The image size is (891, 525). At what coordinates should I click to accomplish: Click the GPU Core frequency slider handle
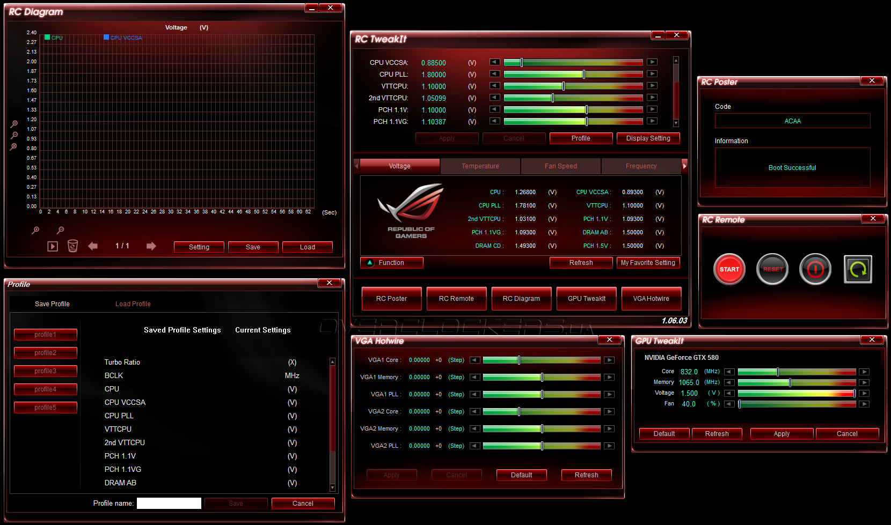tap(778, 372)
